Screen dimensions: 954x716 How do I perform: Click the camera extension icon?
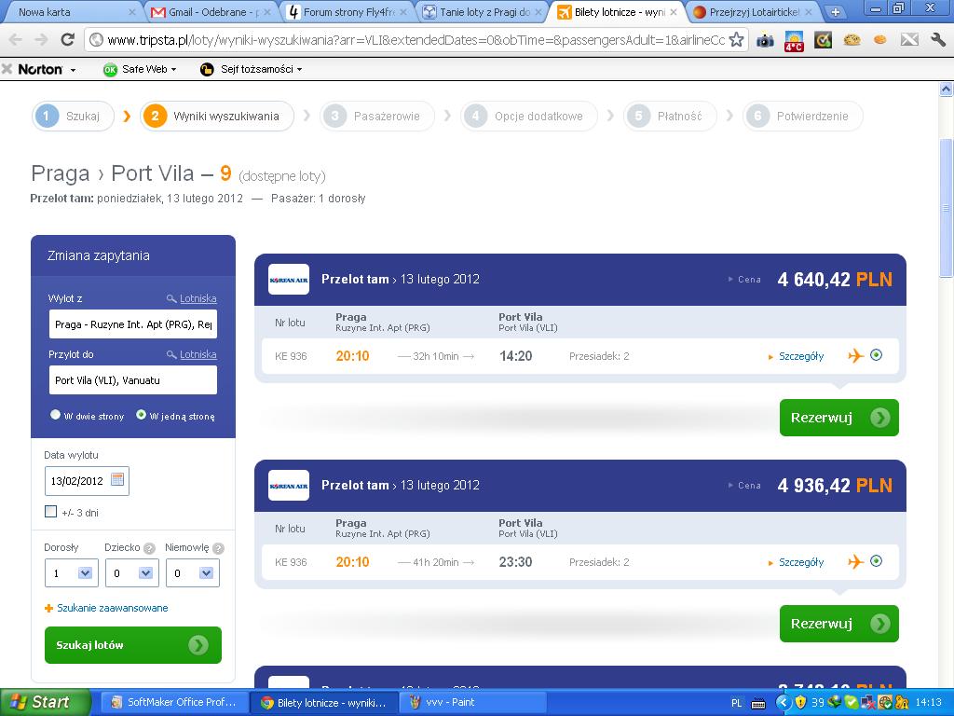[765, 40]
